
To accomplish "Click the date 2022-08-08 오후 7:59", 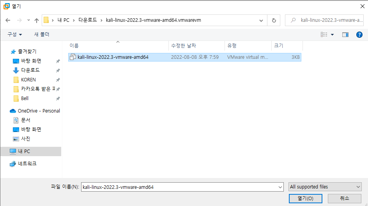I will point(195,57).
